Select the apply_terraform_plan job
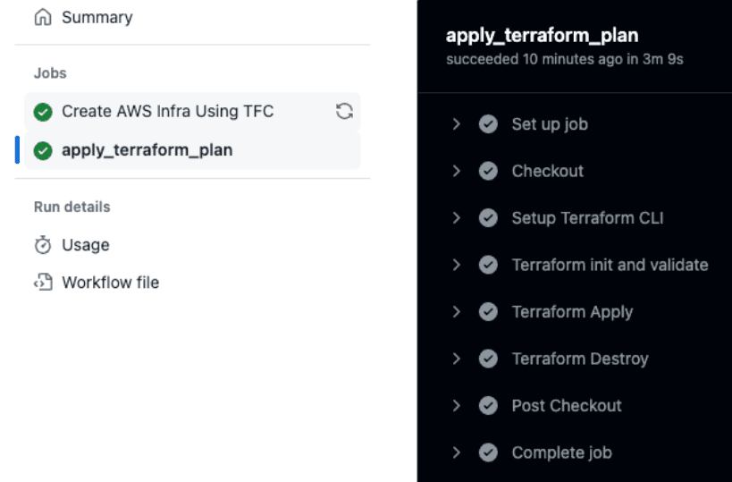 (147, 150)
